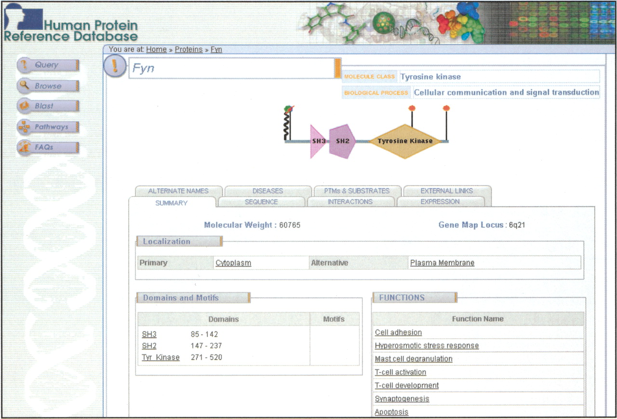Open the Mast cell degranulation link
The height and width of the screenshot is (419, 617).
point(414,359)
